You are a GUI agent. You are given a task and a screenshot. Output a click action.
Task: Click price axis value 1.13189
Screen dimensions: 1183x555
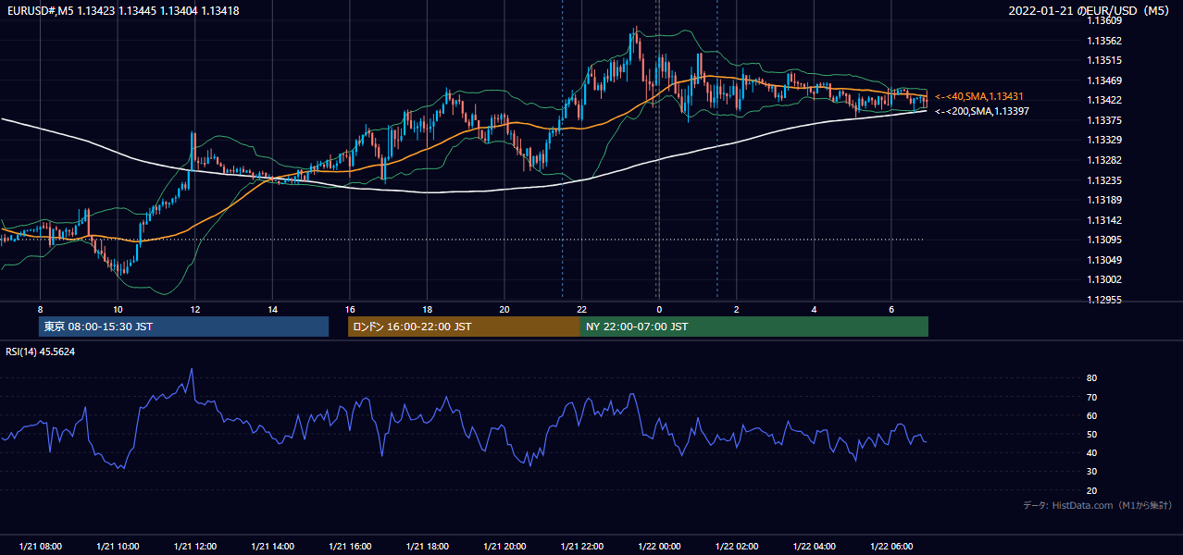[x=1103, y=200]
